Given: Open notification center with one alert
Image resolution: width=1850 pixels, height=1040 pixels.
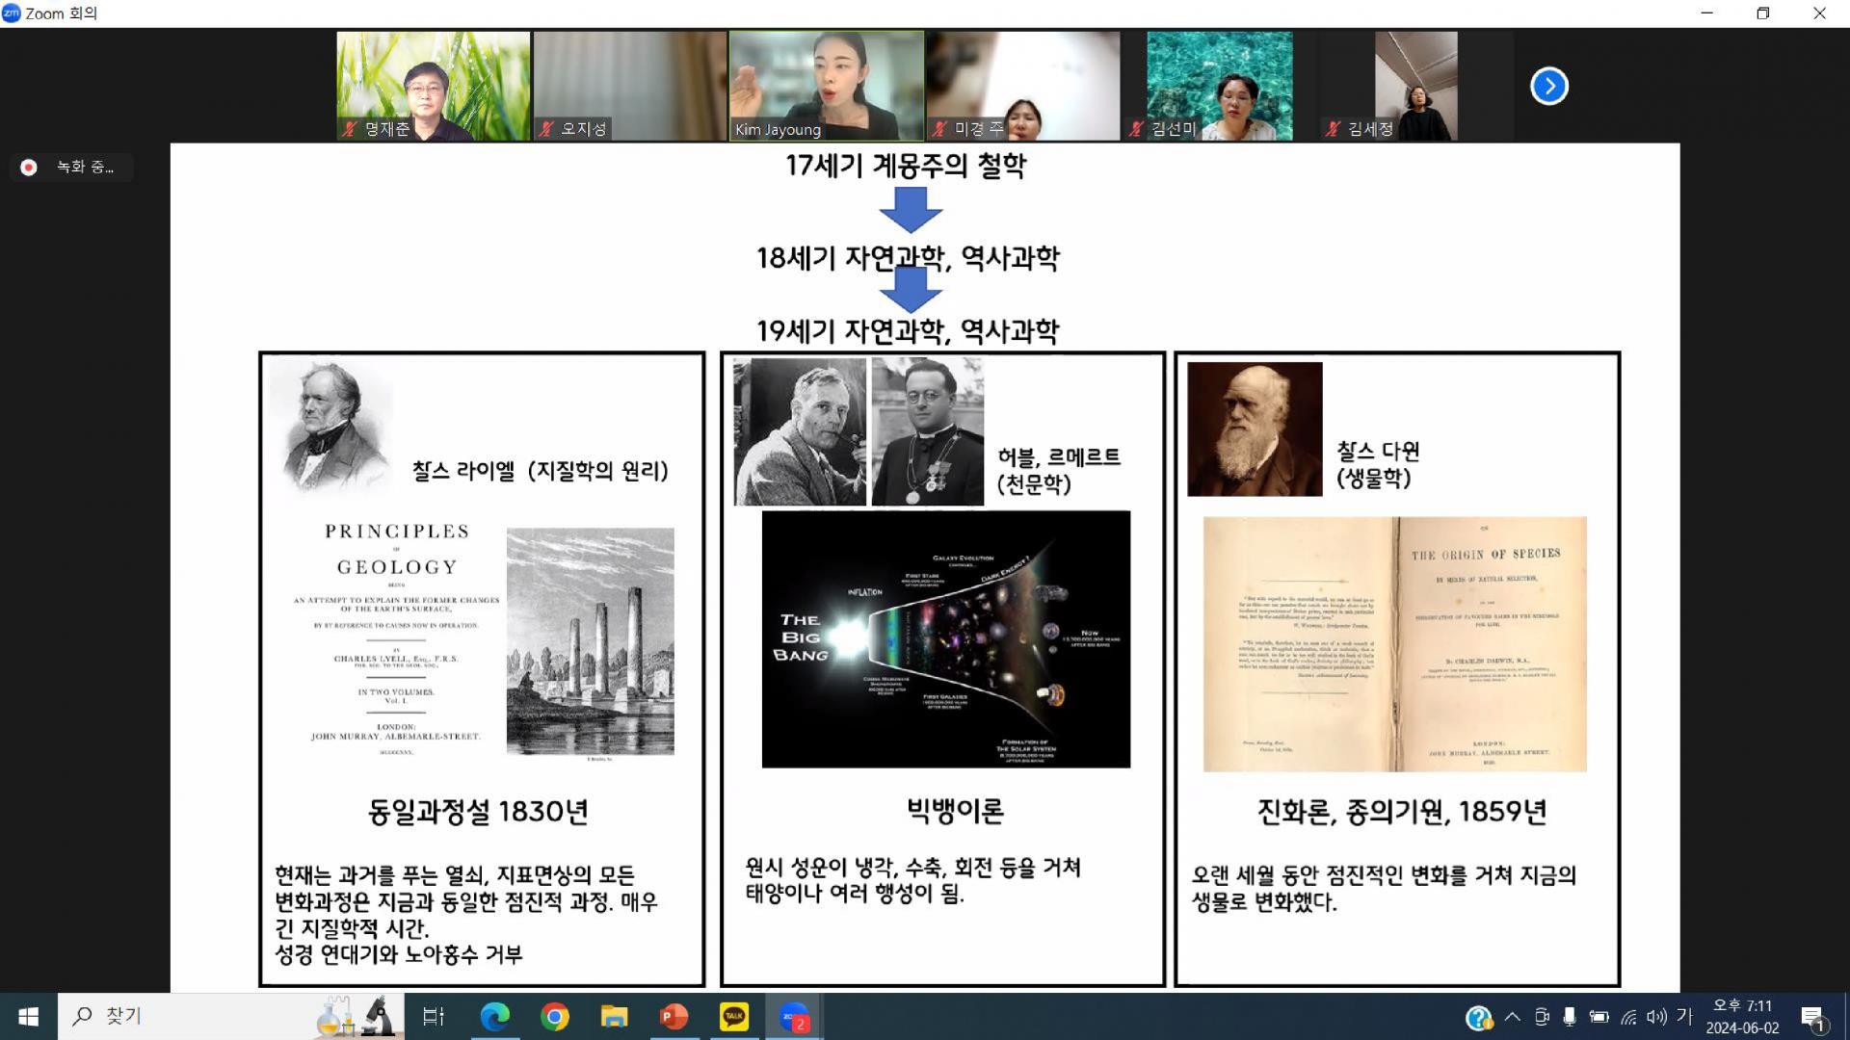Looking at the screenshot, I should pyautogui.click(x=1812, y=1017).
